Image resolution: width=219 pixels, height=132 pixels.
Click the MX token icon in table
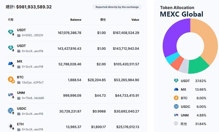11,64
